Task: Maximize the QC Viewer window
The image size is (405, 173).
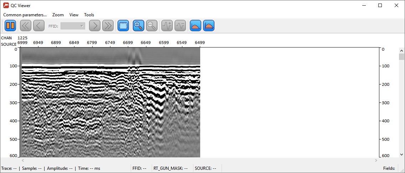Action: [380, 5]
